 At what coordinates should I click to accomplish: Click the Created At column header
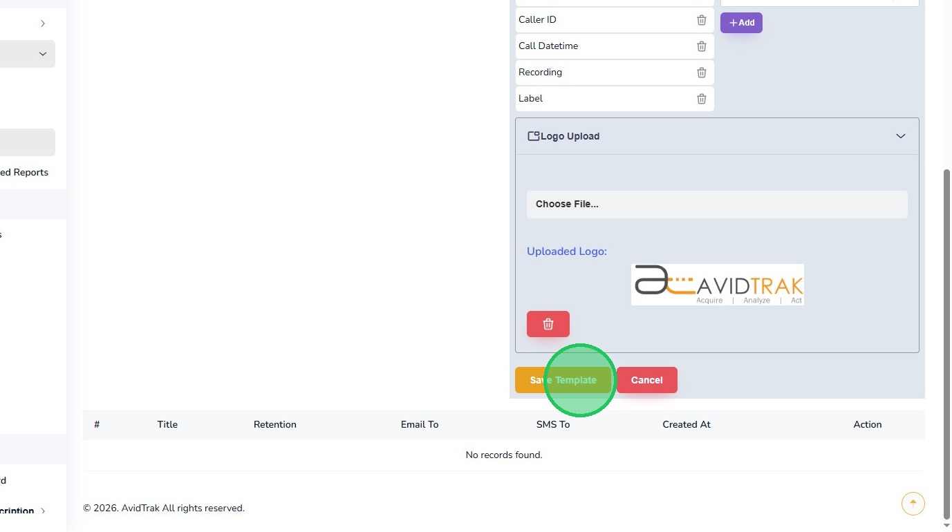click(687, 424)
